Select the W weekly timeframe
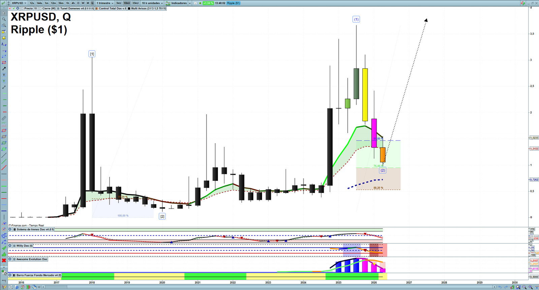Viewport: 539px width, 290px height. pyautogui.click(x=83, y=3)
